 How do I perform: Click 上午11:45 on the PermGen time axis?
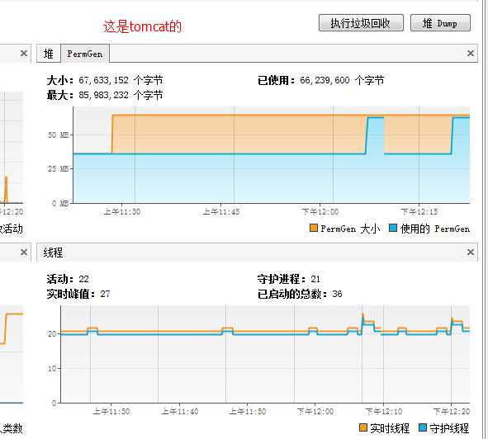(x=221, y=212)
